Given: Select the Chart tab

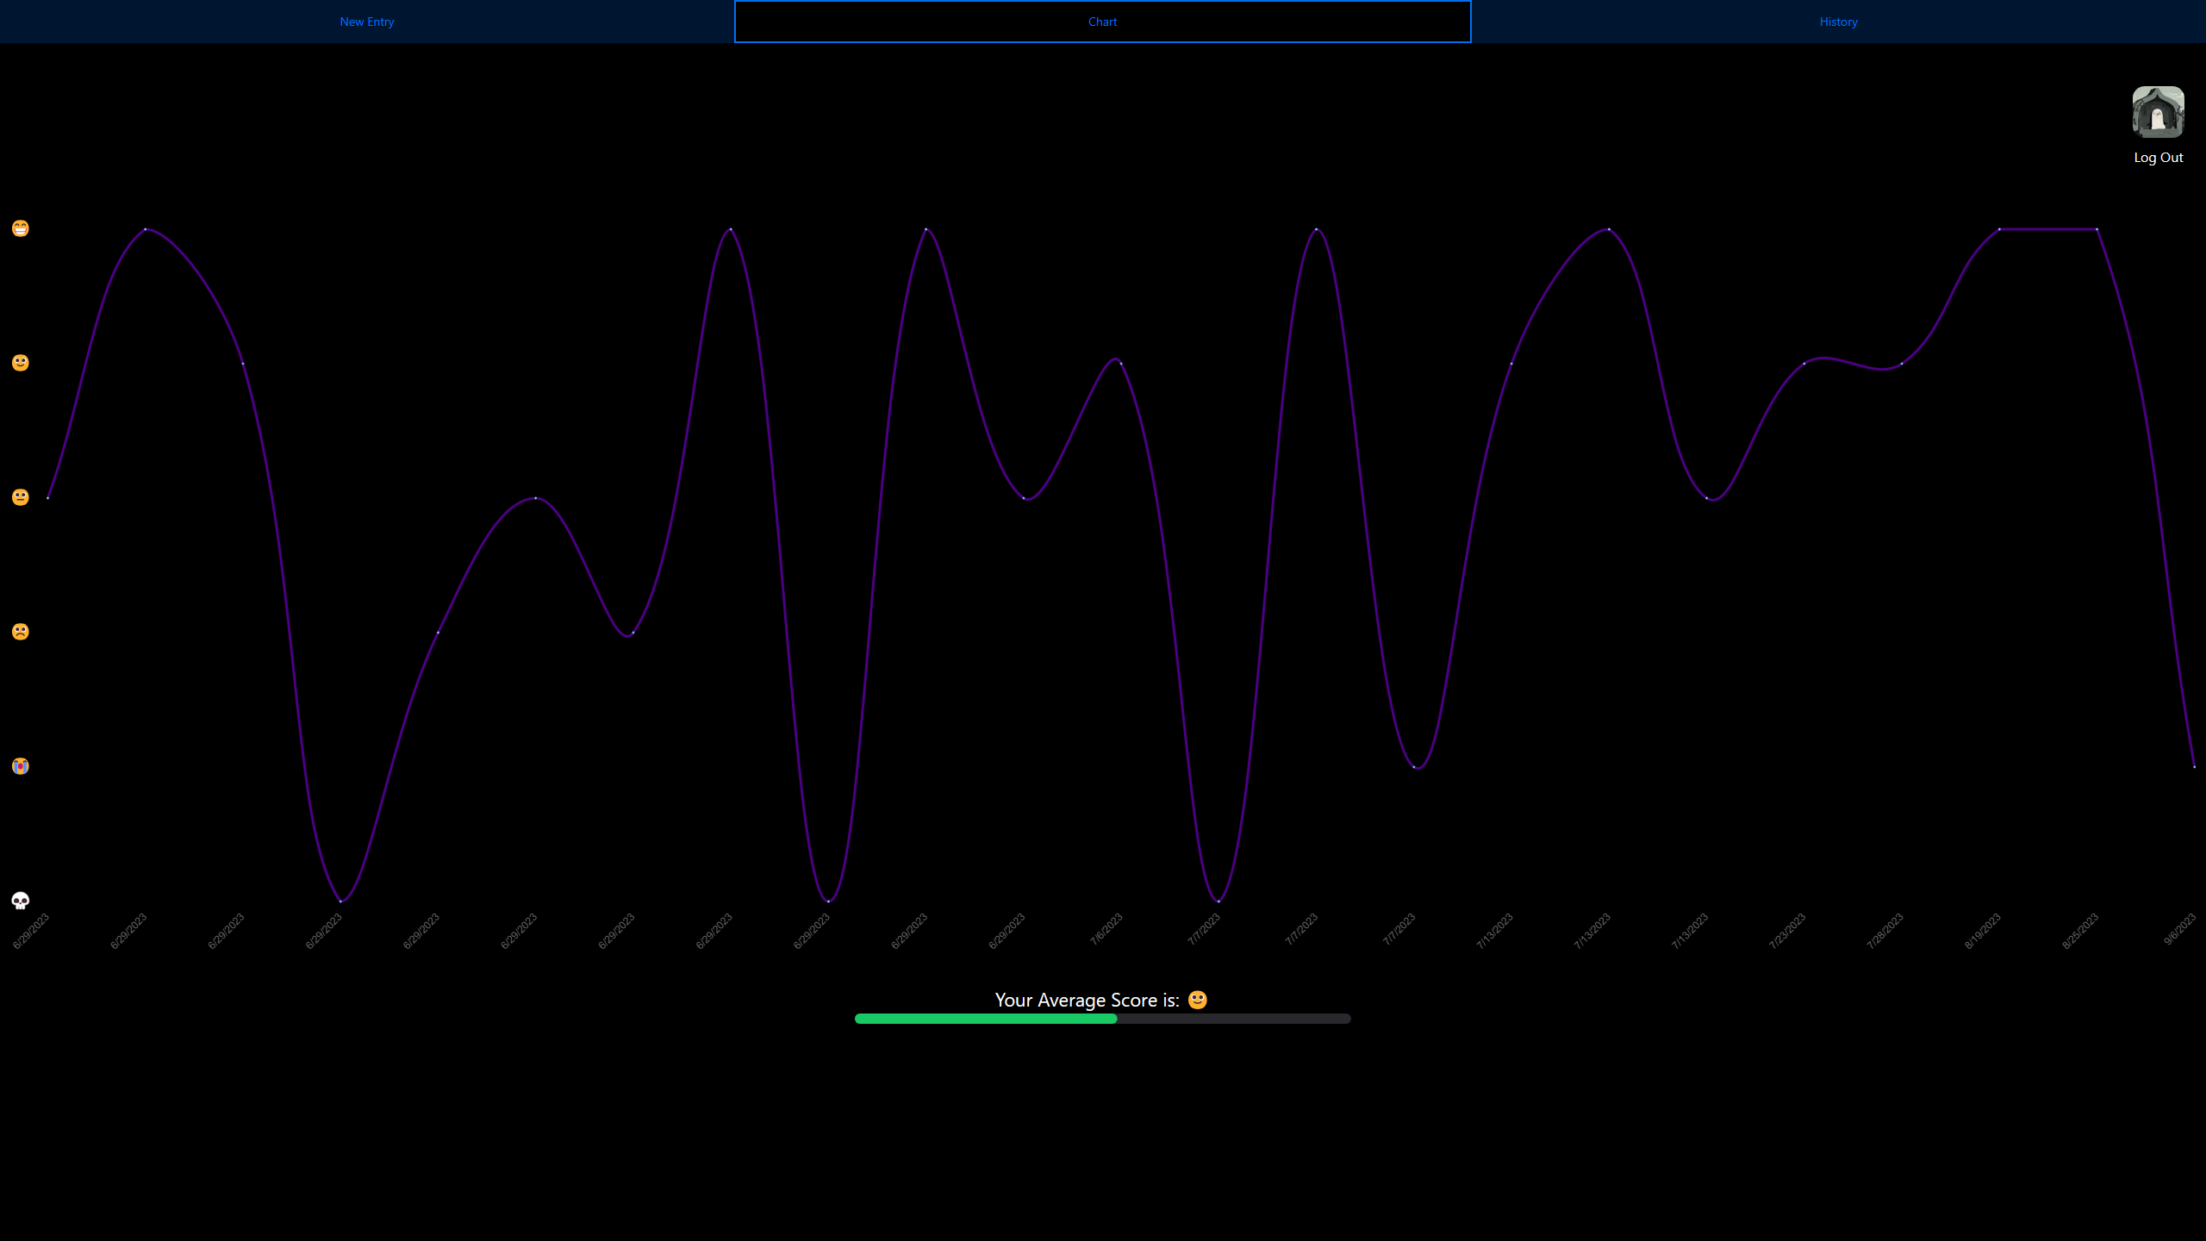Looking at the screenshot, I should coord(1102,22).
